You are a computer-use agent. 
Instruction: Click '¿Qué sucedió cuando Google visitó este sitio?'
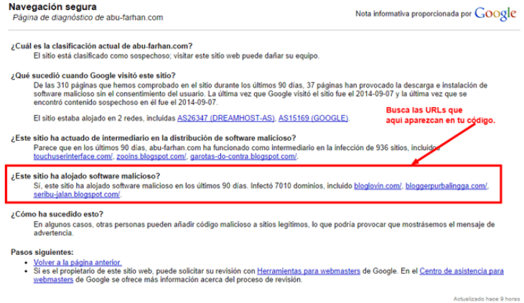(x=93, y=75)
